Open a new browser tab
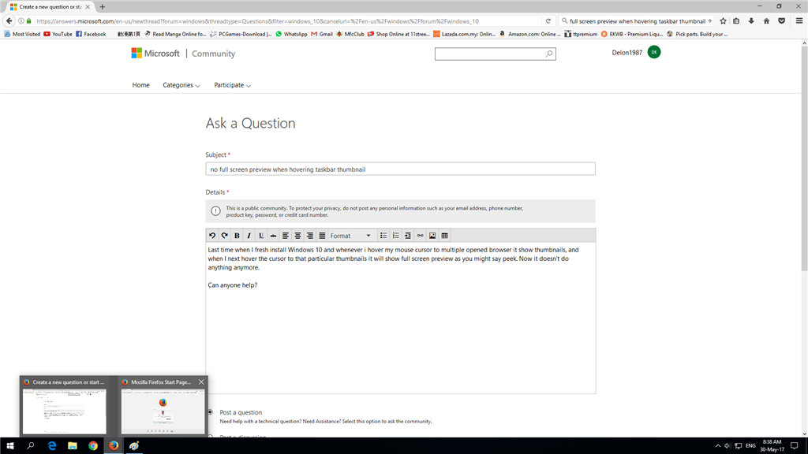 (x=102, y=6)
